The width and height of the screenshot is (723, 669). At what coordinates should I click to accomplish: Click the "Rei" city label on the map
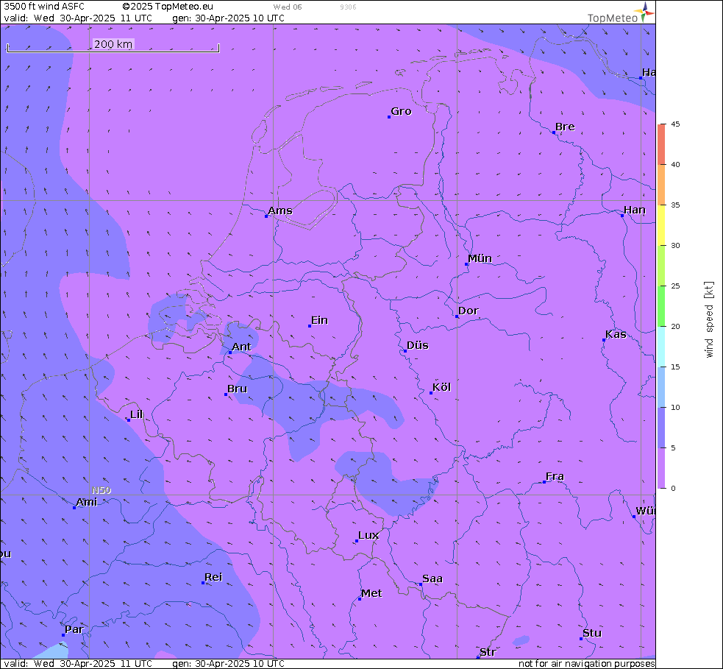click(213, 577)
